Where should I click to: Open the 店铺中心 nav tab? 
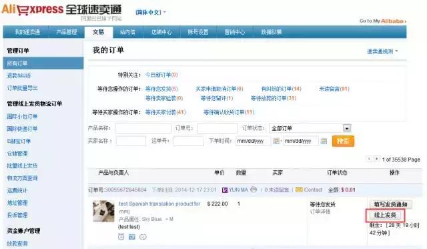click(161, 32)
